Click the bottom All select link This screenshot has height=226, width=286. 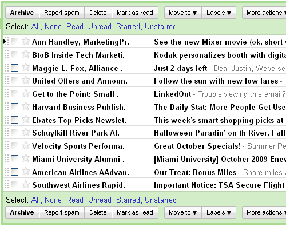(35, 200)
